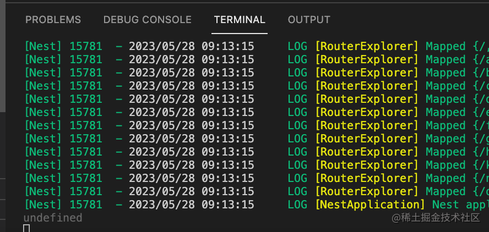
Task: Click the [Nest] prefix on the first log line
Action: (x=44, y=46)
